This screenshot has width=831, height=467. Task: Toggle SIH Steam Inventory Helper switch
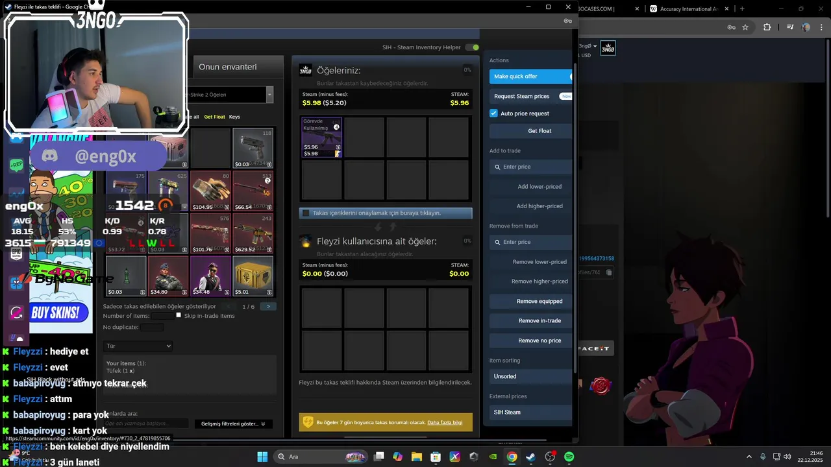coord(473,47)
